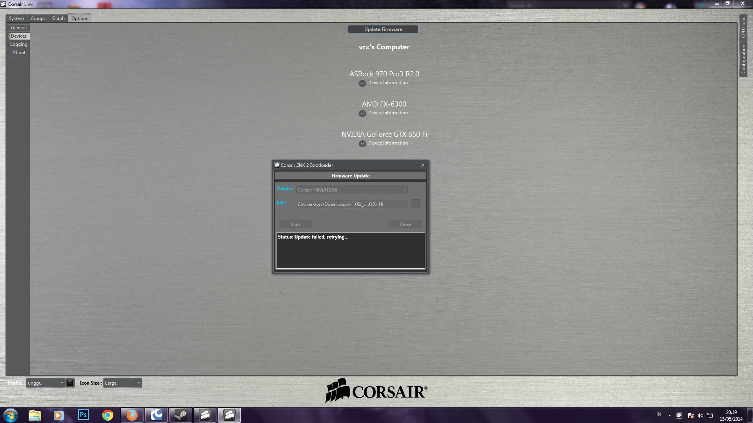Open the network tray icon
753x423 pixels.
click(710, 416)
